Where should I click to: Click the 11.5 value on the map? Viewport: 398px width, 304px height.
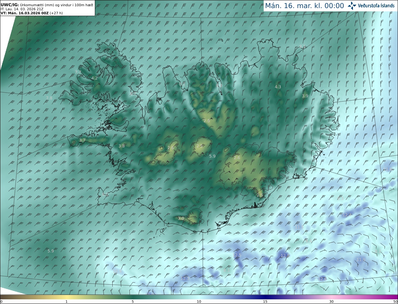(299, 228)
